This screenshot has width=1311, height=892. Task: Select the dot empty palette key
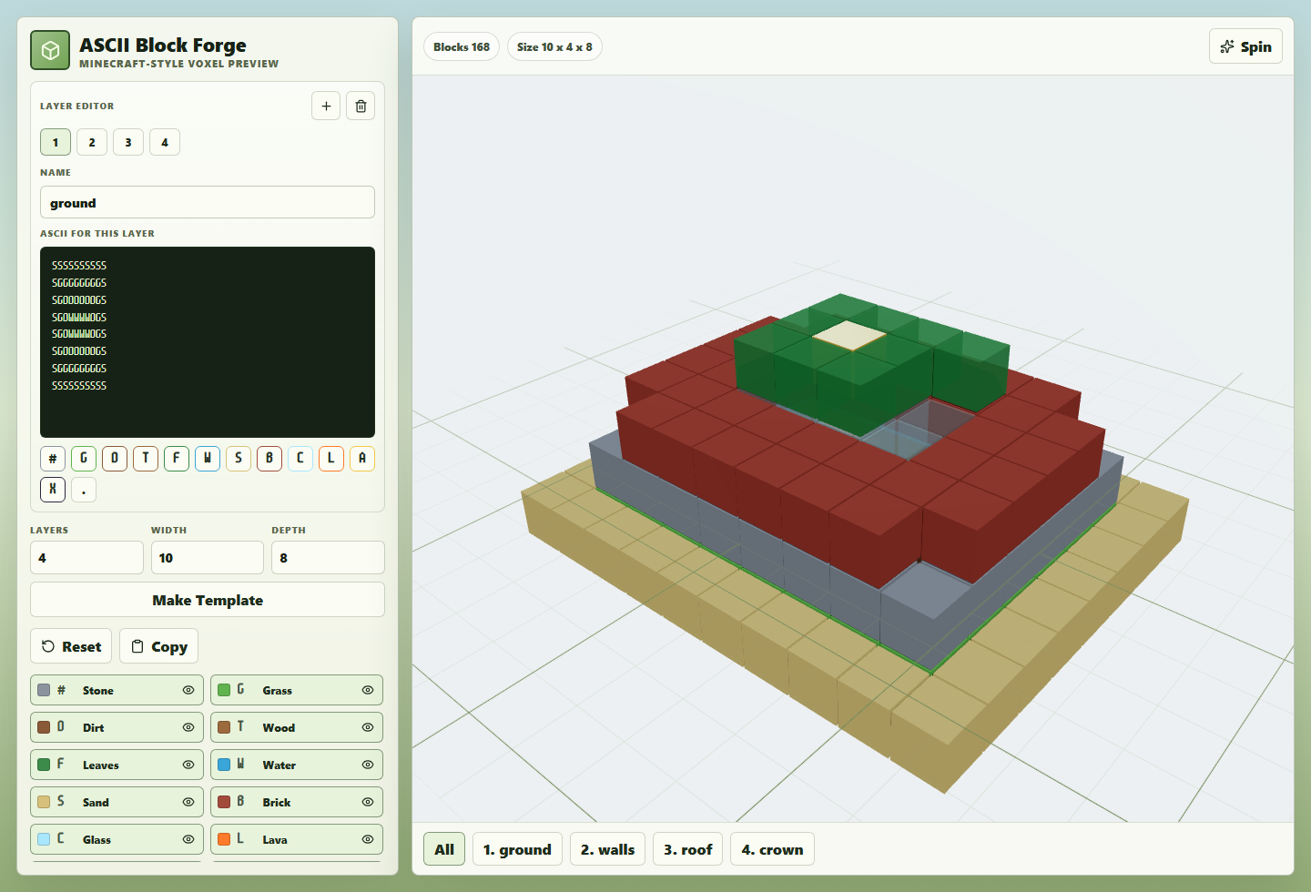pos(84,490)
